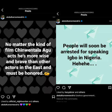The width and height of the screenshot is (112, 112).
Task: Open official_nightworker profile from likes
Action: click(x=19, y=101)
